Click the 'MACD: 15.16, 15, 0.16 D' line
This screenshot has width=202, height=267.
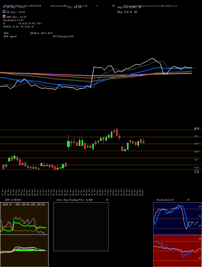[x=18, y=27]
